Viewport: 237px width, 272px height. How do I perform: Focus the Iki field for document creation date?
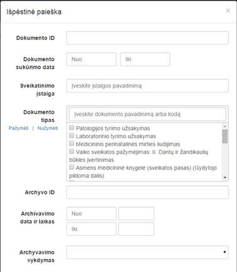(x=145, y=59)
